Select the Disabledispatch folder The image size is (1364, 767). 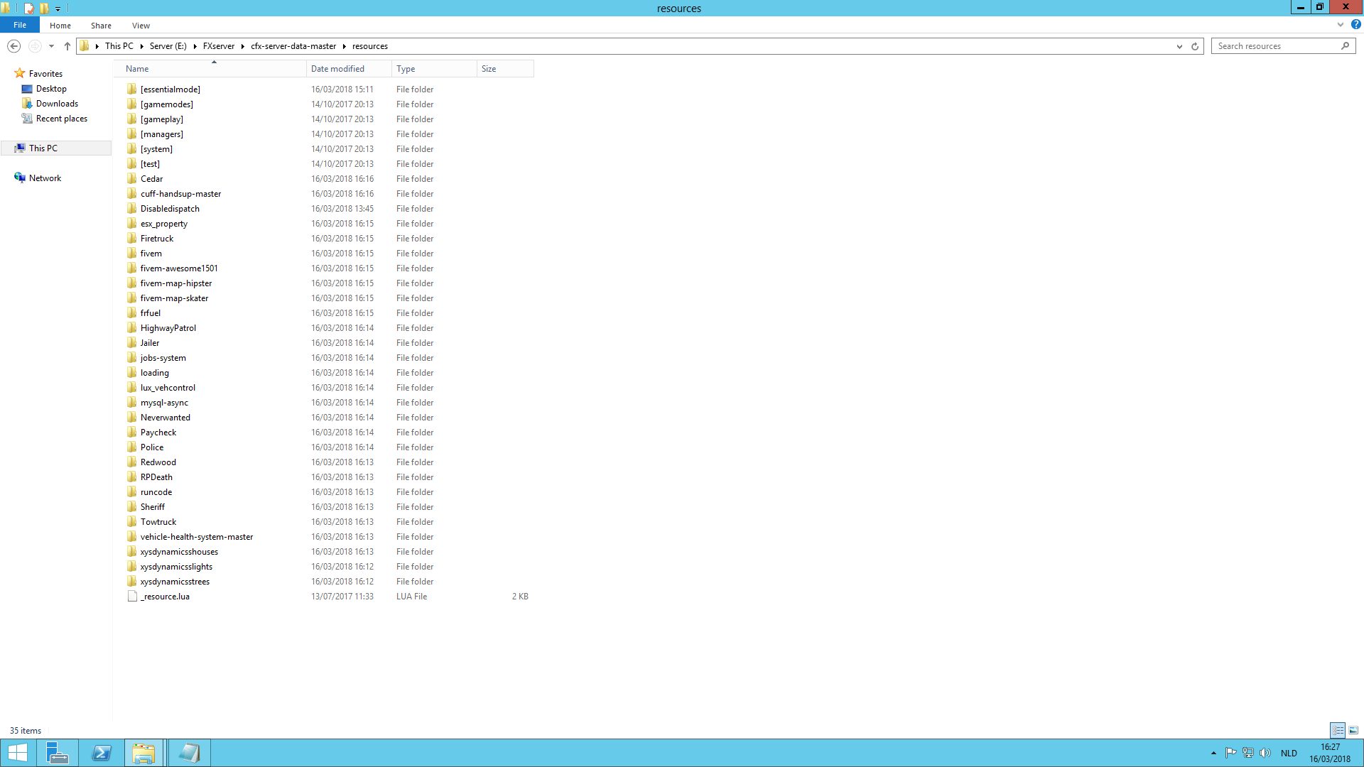click(170, 208)
